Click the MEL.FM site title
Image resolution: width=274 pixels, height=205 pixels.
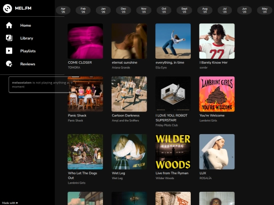tap(23, 8)
